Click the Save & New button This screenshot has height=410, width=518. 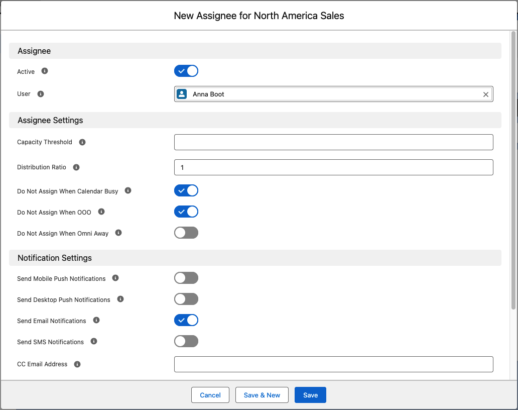pyautogui.click(x=262, y=395)
